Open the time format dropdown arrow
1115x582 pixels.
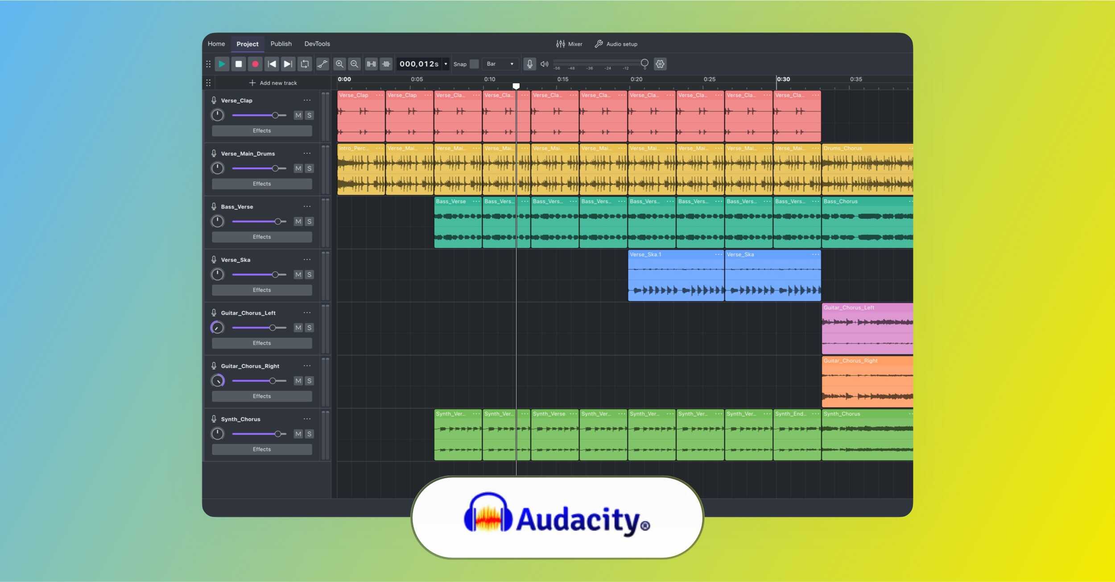pyautogui.click(x=446, y=64)
